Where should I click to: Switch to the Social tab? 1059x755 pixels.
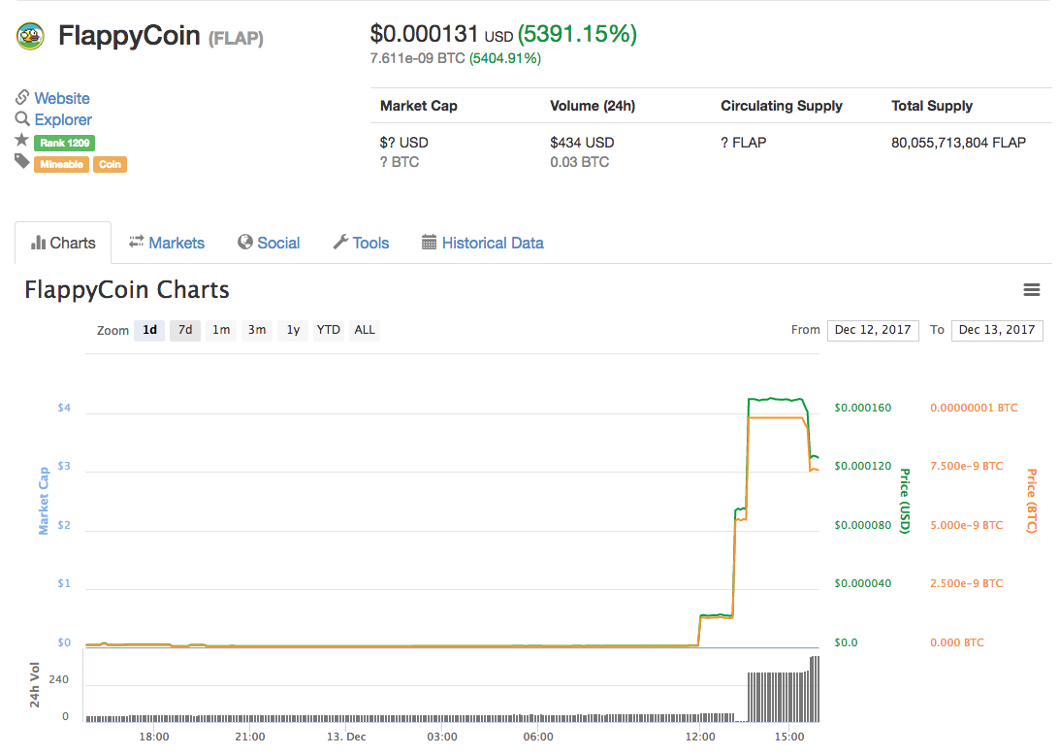[x=269, y=243]
